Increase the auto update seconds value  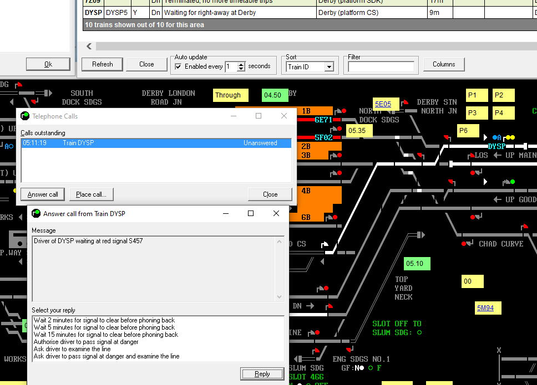pos(241,64)
